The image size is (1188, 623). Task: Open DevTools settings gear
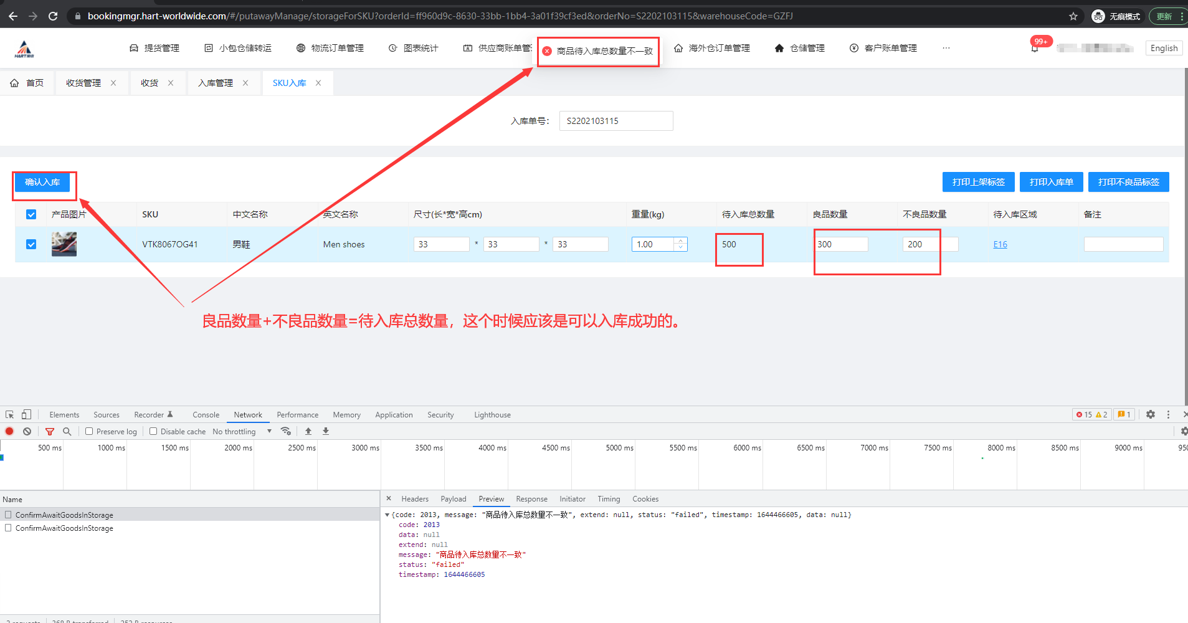point(1150,414)
